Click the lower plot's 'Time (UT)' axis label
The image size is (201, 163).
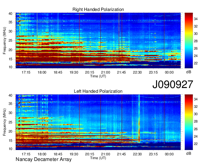98,158
